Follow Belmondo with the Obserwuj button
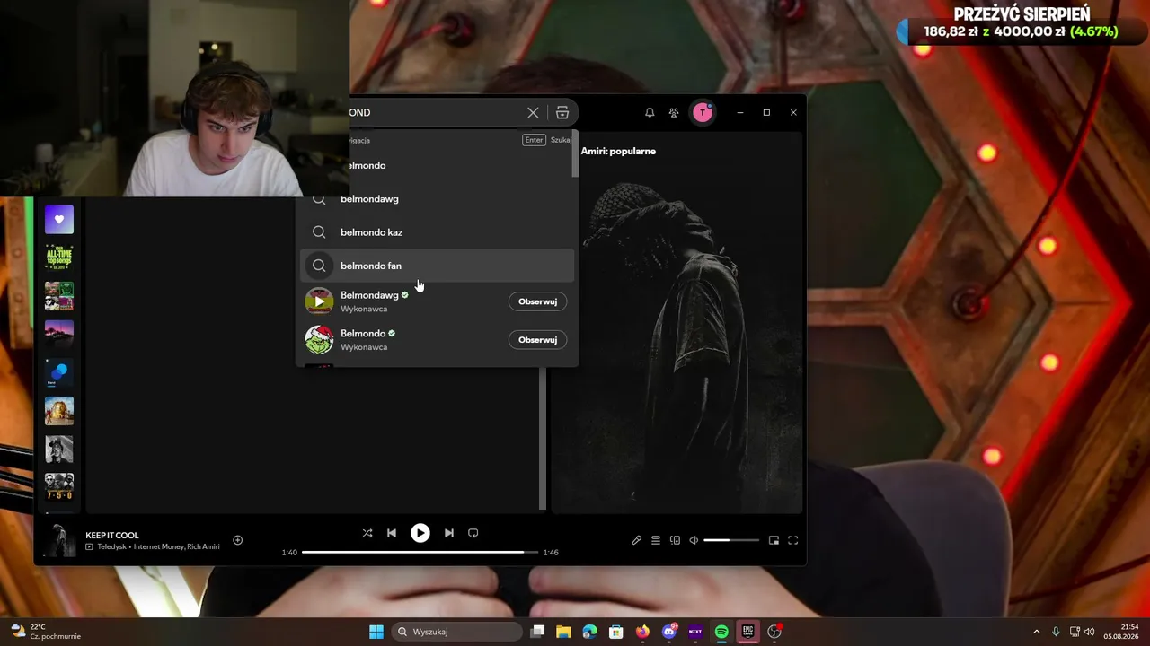The width and height of the screenshot is (1150, 646). [x=537, y=340]
